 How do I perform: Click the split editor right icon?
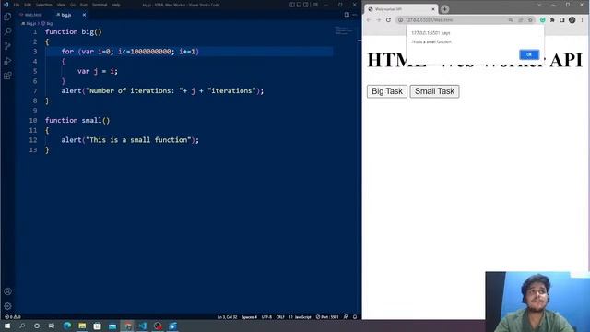pos(347,15)
